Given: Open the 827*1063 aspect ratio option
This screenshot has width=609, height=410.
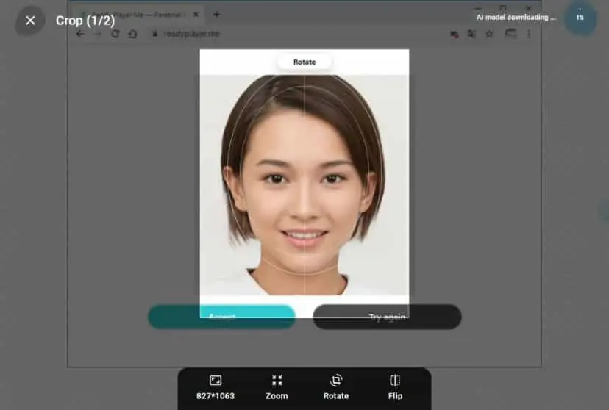Looking at the screenshot, I should coord(216,387).
